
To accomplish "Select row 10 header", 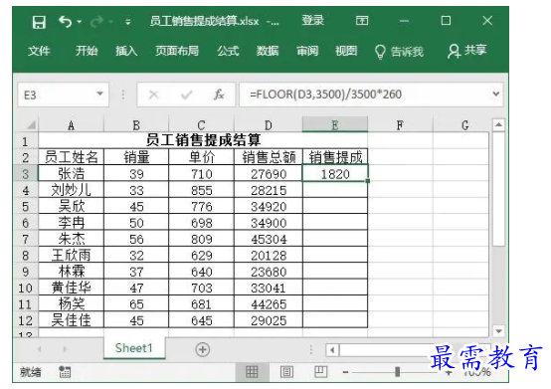I will (25, 289).
